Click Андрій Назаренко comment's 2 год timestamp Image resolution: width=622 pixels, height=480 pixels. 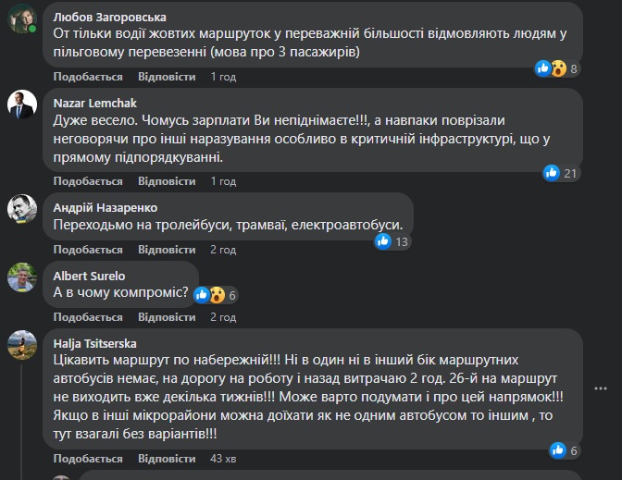tap(223, 250)
